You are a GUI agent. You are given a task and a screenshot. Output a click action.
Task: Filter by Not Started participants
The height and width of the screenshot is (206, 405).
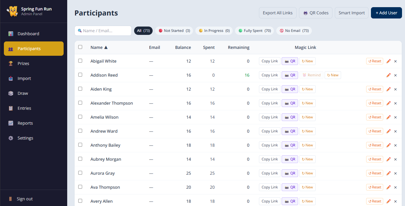pyautogui.click(x=174, y=31)
